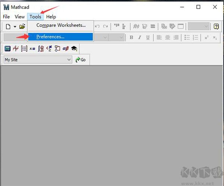This screenshot has height=186, width=224.
Task: Open the Programming toolbar icon
Action: pos(57,48)
